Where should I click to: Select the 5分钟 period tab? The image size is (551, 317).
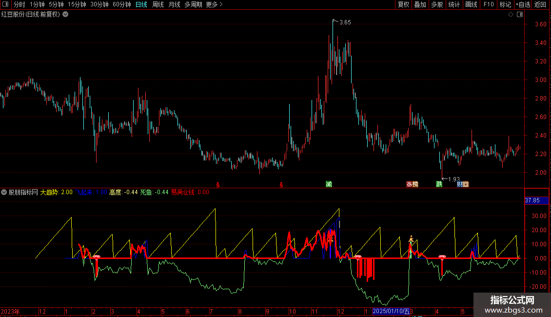click(x=56, y=4)
